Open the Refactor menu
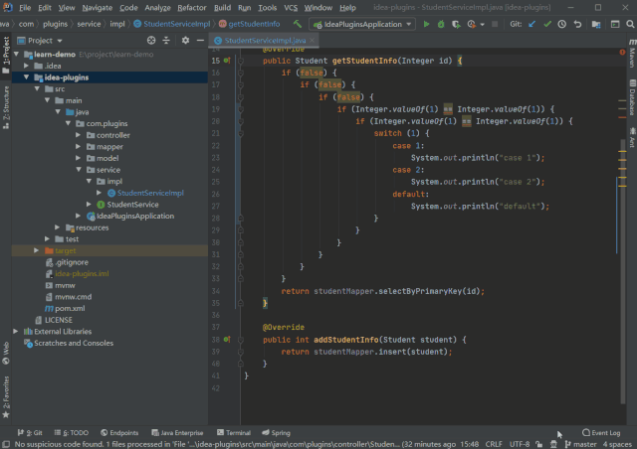This screenshot has height=449, width=637. [191, 7]
